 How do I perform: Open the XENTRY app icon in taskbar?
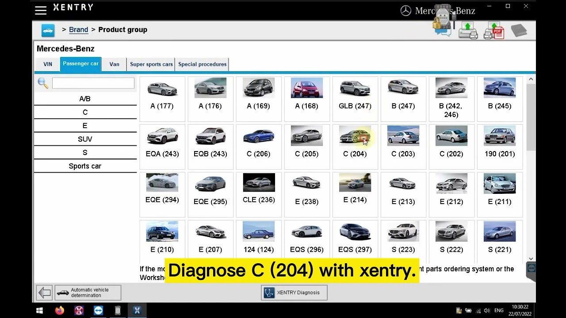click(x=137, y=310)
